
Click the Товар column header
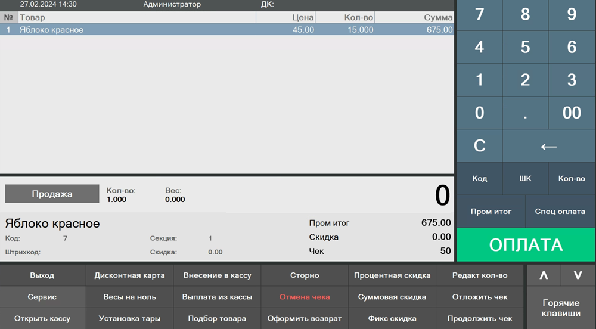coord(137,17)
